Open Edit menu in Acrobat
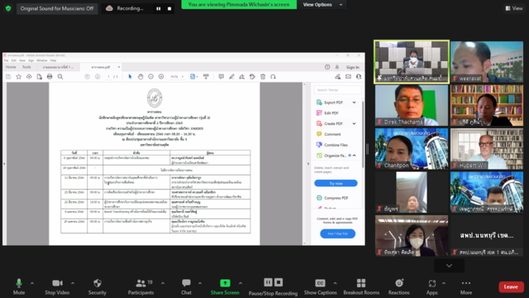Screen dimensions: 529x298 [x=14, y=60]
